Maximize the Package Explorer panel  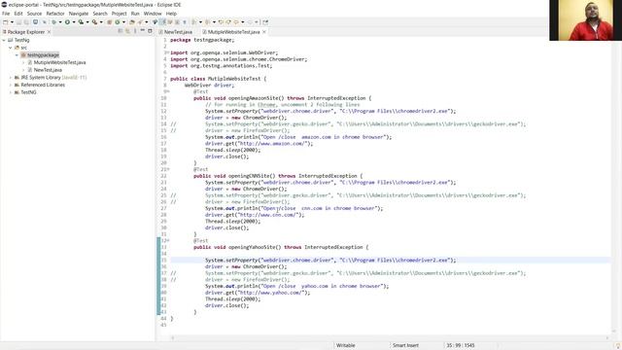150,31
